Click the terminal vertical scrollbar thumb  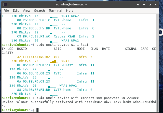point(158,96)
